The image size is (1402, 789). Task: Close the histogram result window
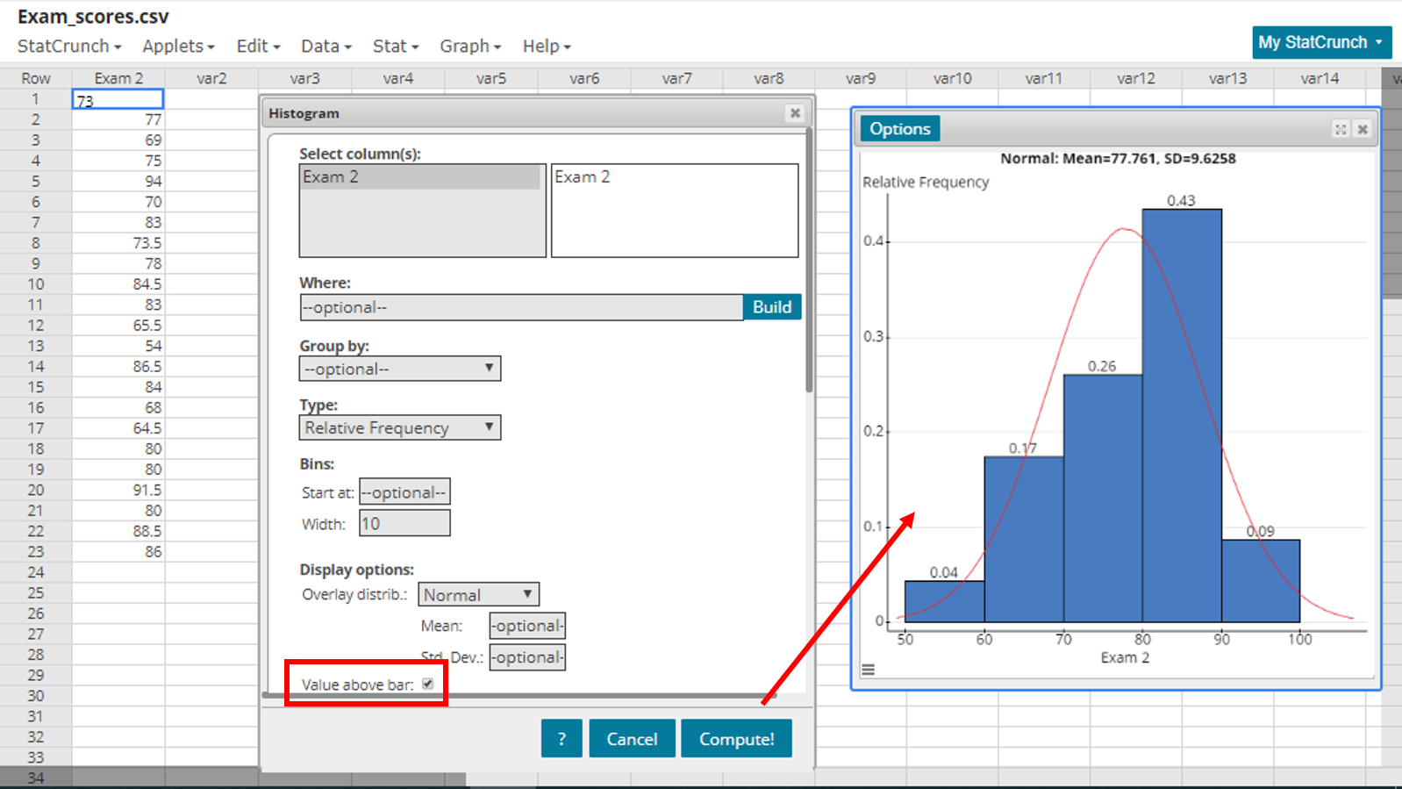pyautogui.click(x=1363, y=129)
